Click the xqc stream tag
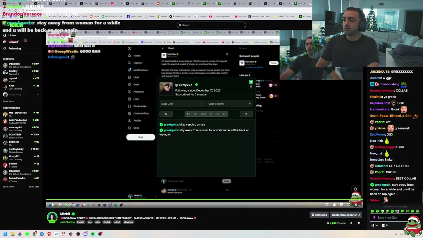The width and height of the screenshot is (423, 238). click(90, 222)
